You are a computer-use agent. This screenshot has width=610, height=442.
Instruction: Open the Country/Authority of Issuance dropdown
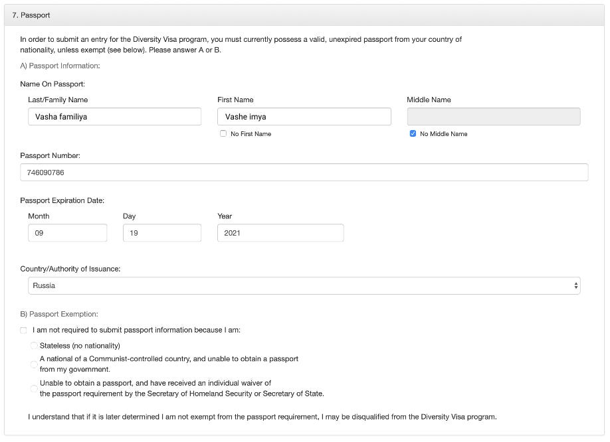(304, 286)
